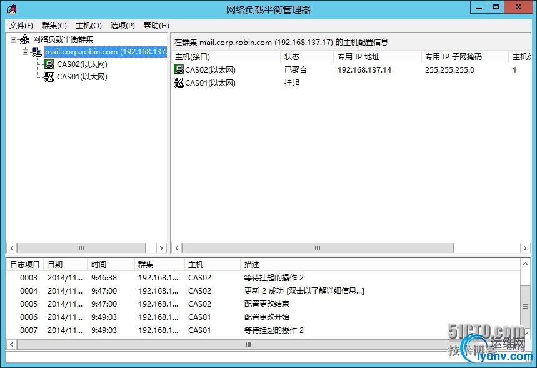Select CAS01(以太网) in the tree
This screenshot has height=368, width=537.
(82, 77)
